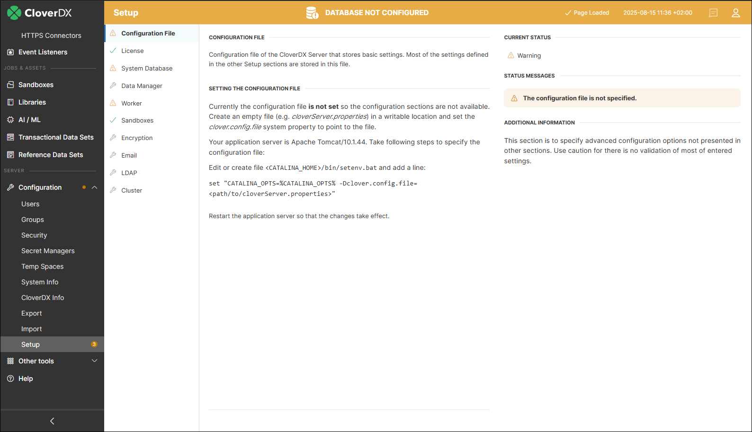Expand the Other tools section
The image size is (752, 432).
point(95,361)
